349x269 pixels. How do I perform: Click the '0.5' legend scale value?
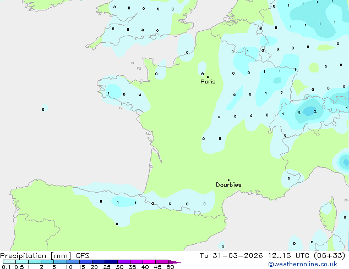pos(19,267)
